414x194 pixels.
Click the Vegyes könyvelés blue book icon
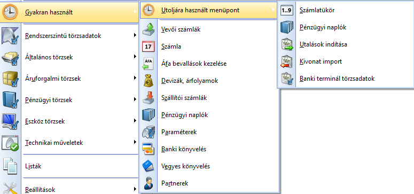coord(149,166)
